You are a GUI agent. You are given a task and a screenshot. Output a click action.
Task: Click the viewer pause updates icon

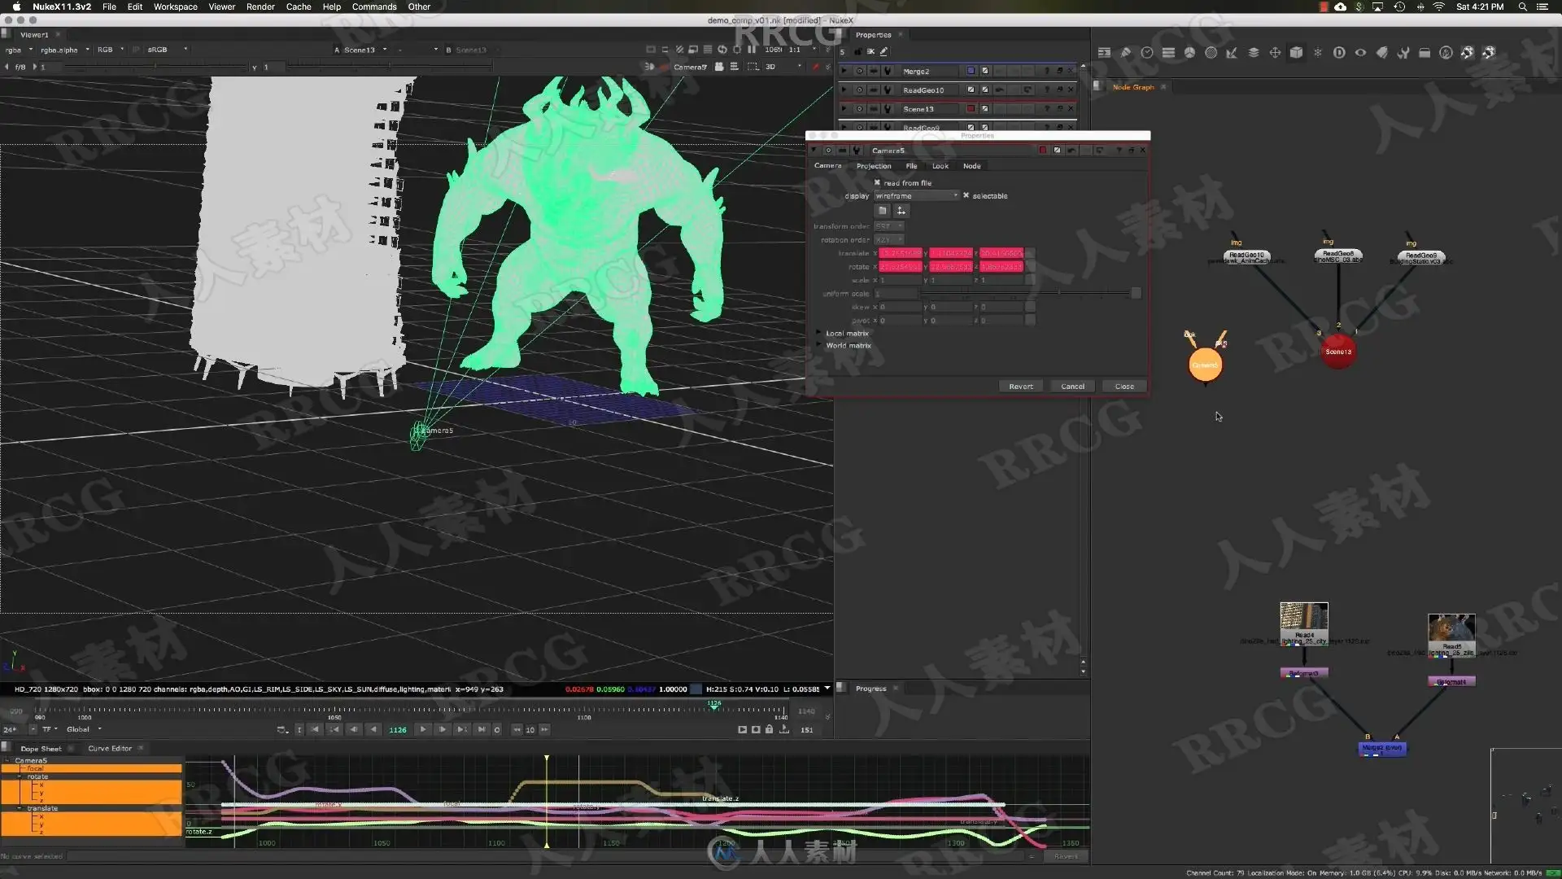point(752,50)
